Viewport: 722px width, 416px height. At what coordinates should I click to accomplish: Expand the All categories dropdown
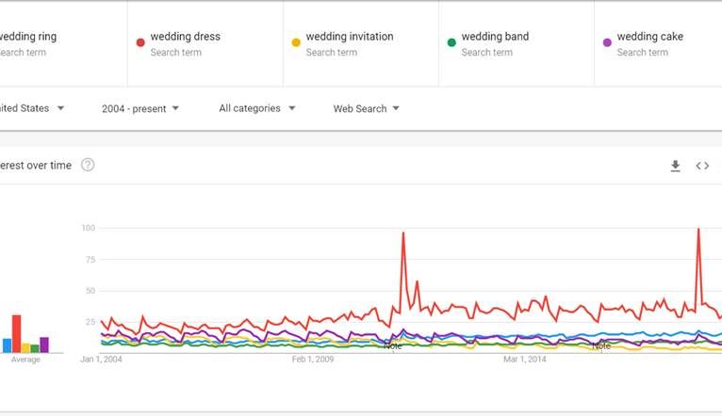[x=257, y=108]
